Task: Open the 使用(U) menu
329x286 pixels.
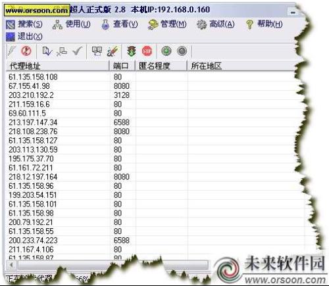Action: (72, 24)
